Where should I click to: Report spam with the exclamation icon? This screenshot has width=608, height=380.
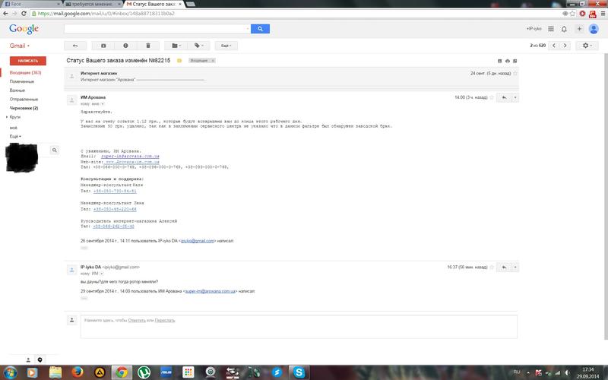[x=125, y=46]
